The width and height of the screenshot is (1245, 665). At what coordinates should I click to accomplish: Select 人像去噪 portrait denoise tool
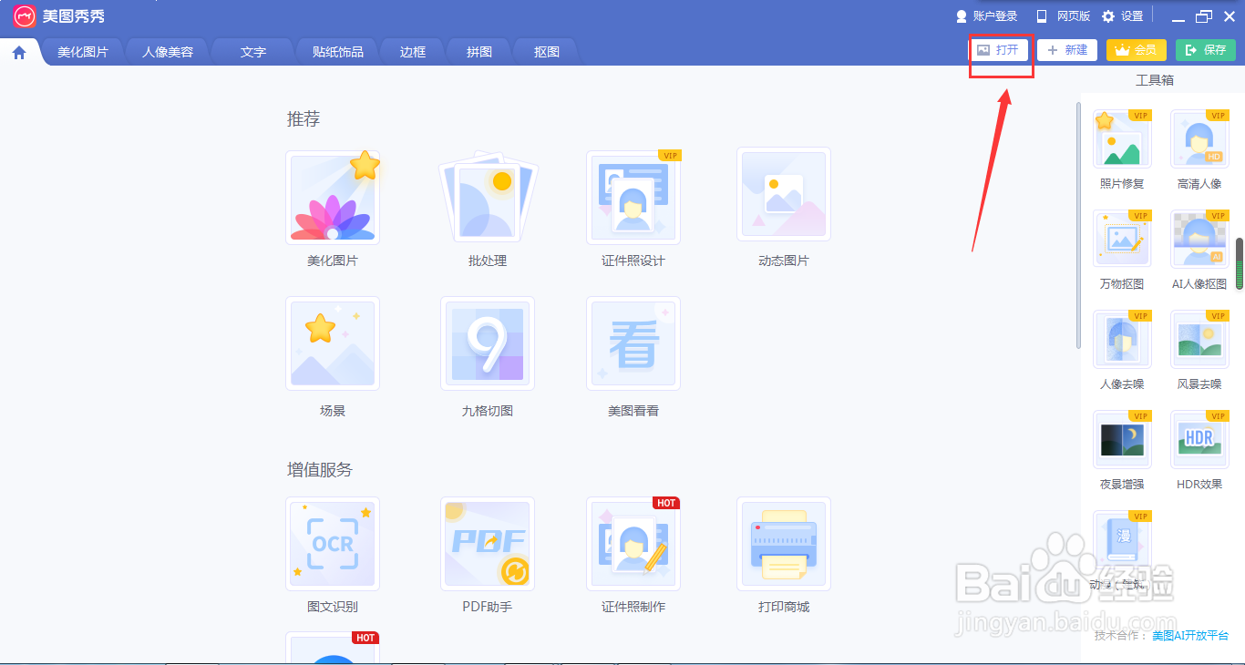coord(1122,340)
